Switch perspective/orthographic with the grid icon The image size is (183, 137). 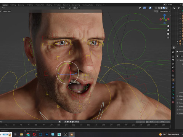coord(168,38)
